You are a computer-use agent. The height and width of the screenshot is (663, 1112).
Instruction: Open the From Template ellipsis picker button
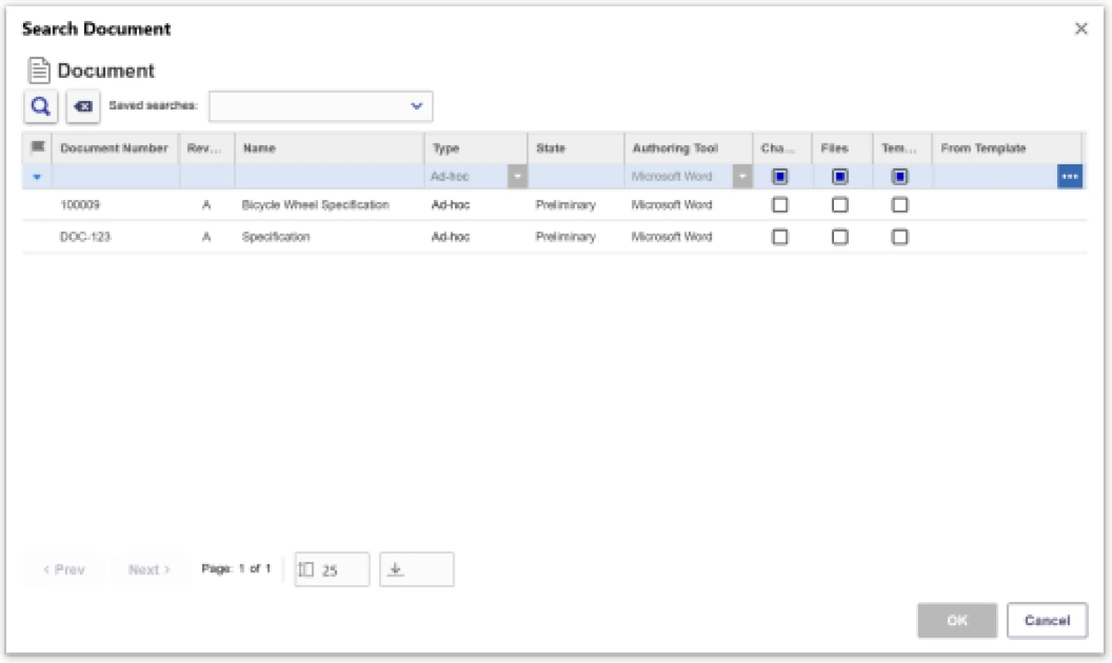tap(1070, 177)
